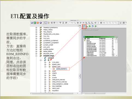Click navigator tree horizontal scrollbar
Screen dimensions: 132x99
(x=54, y=93)
